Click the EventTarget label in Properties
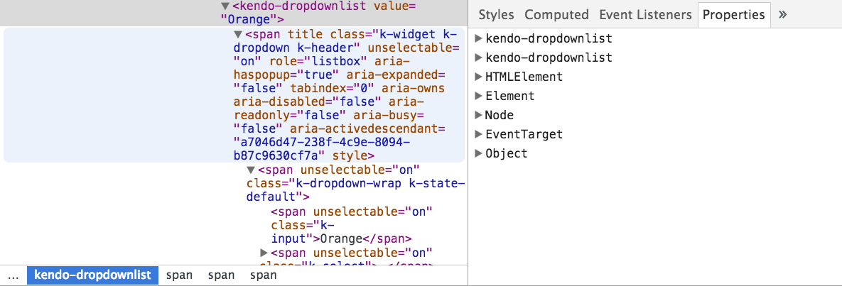This screenshot has height=286, width=842. 524,134
